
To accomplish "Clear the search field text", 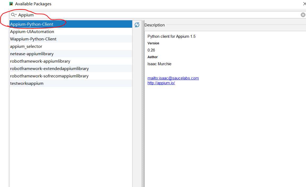I will (303, 15).
